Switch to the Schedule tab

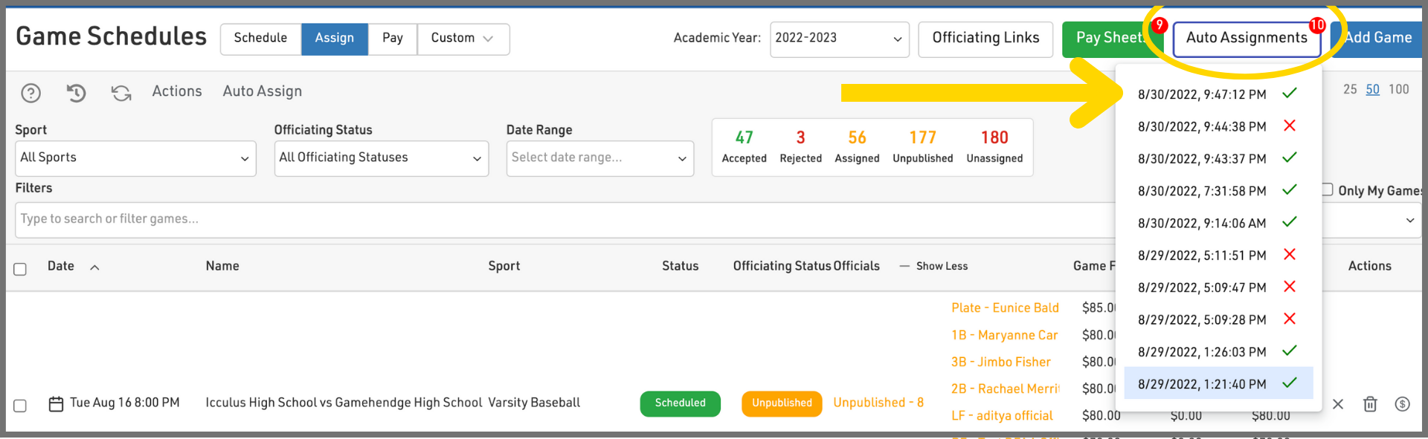(260, 39)
